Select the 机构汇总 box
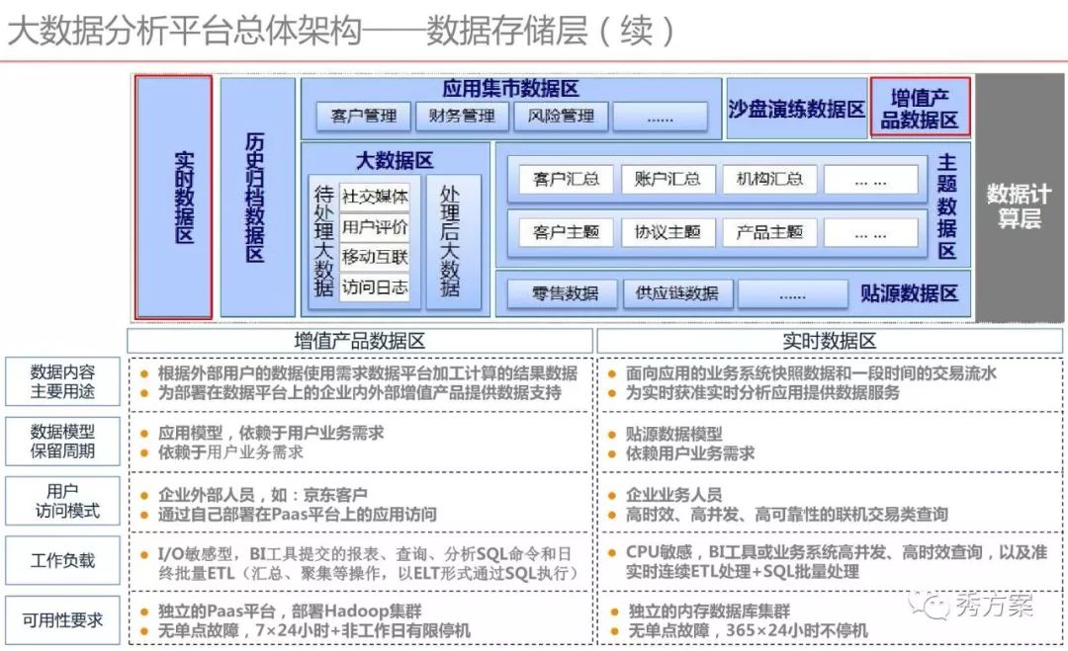 pos(769,179)
